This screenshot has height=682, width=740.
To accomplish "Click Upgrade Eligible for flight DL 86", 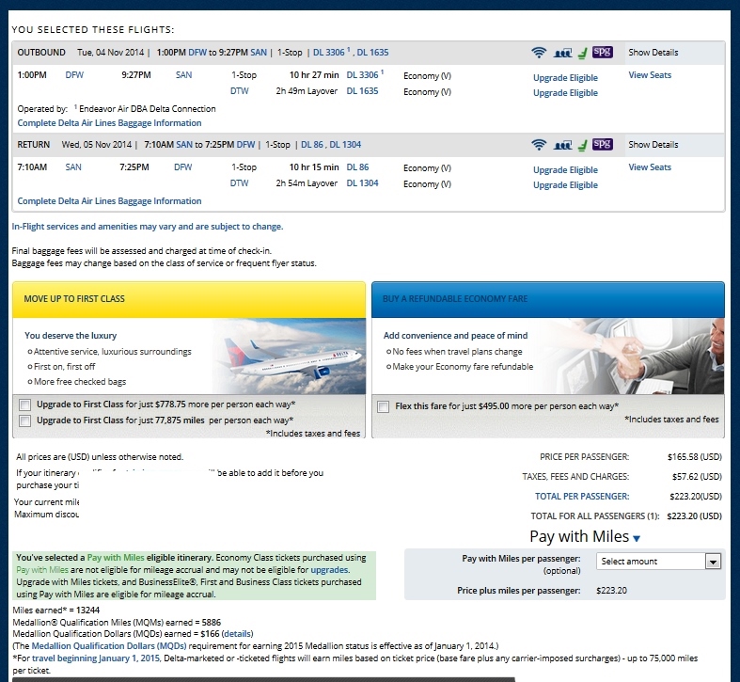I will click(x=565, y=170).
